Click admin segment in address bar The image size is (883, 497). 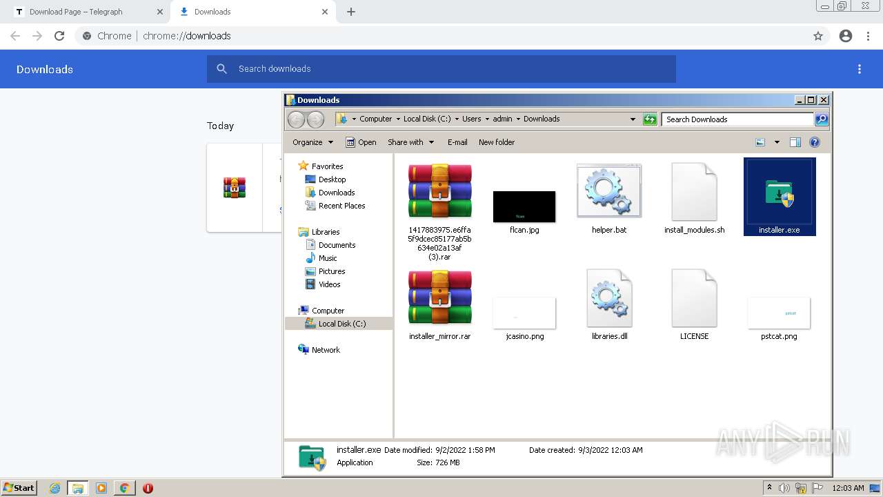[502, 119]
